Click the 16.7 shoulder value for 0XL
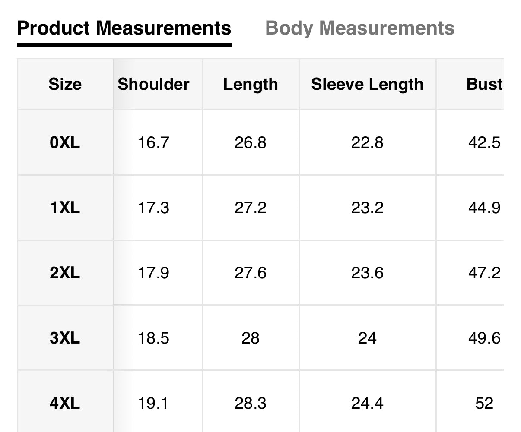Screen dimensions: 521x432 pos(153,142)
